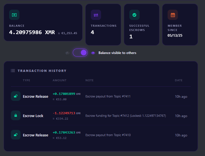205x156 pixels.
Task: Click the 4.20975986 XMR balance amount
Action: point(32,32)
